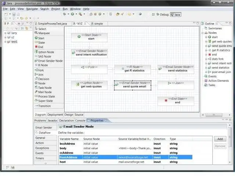Choose the Start node palette tool

(x=40, y=38)
